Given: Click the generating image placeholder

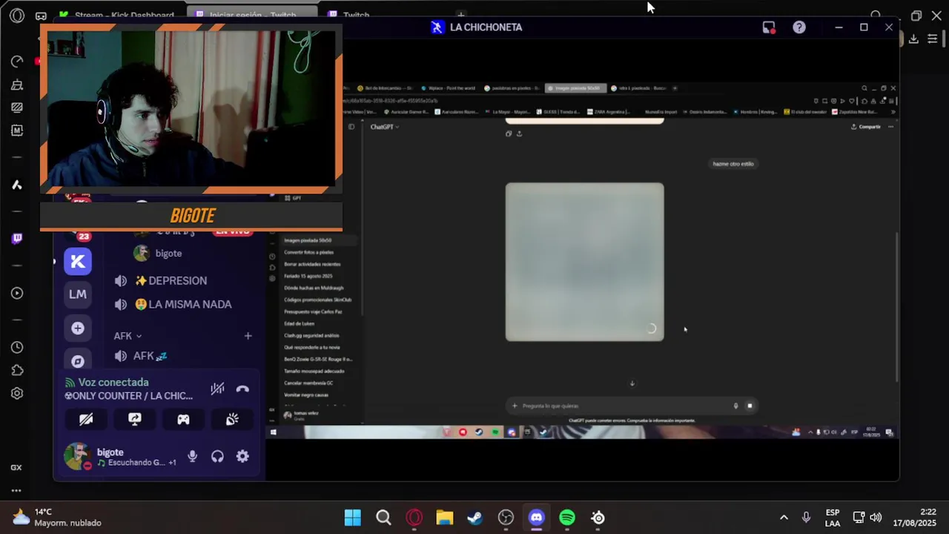Looking at the screenshot, I should pos(584,262).
